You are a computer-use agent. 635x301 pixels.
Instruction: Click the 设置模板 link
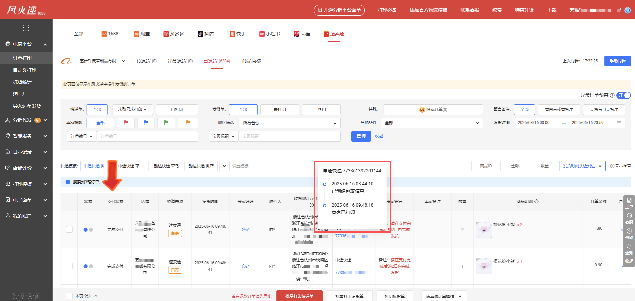pos(240,166)
